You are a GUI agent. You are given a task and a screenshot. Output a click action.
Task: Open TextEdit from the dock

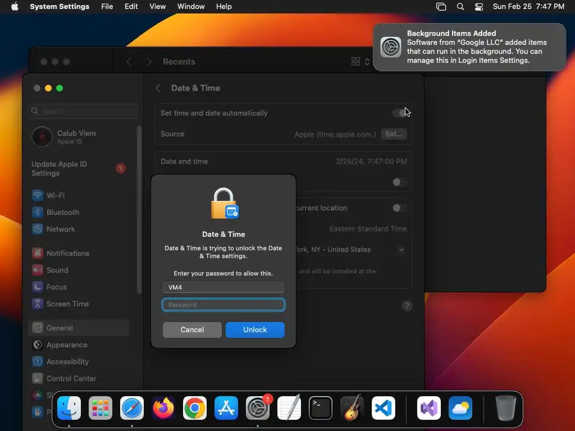pos(289,408)
